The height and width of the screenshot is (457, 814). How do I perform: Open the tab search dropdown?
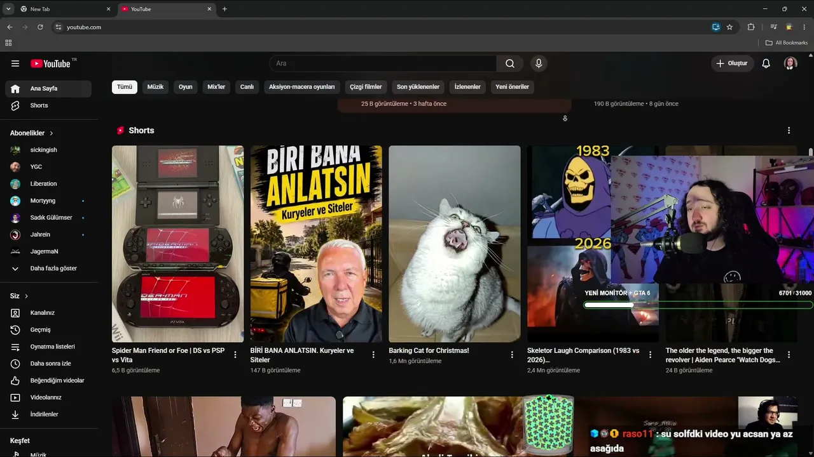8,9
